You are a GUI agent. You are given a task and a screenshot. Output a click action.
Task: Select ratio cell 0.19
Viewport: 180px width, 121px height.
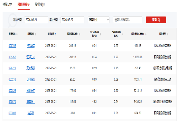click(x=94, y=68)
